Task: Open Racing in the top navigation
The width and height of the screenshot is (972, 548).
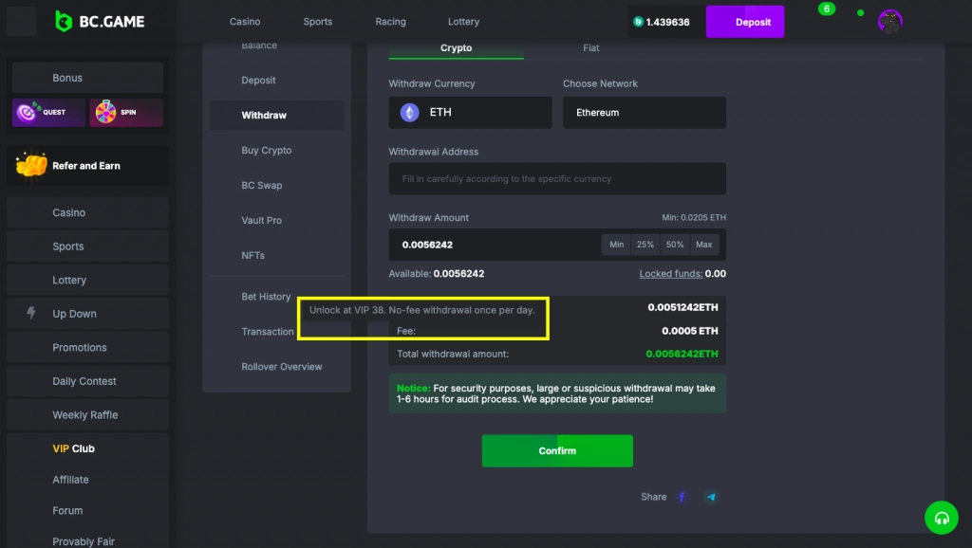Action: 390,22
